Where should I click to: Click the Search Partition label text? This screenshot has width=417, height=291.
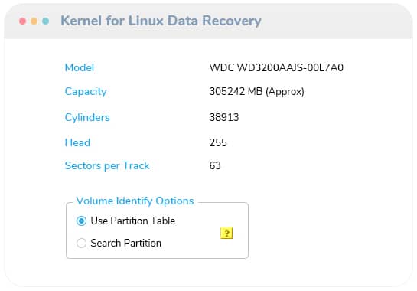pos(125,243)
